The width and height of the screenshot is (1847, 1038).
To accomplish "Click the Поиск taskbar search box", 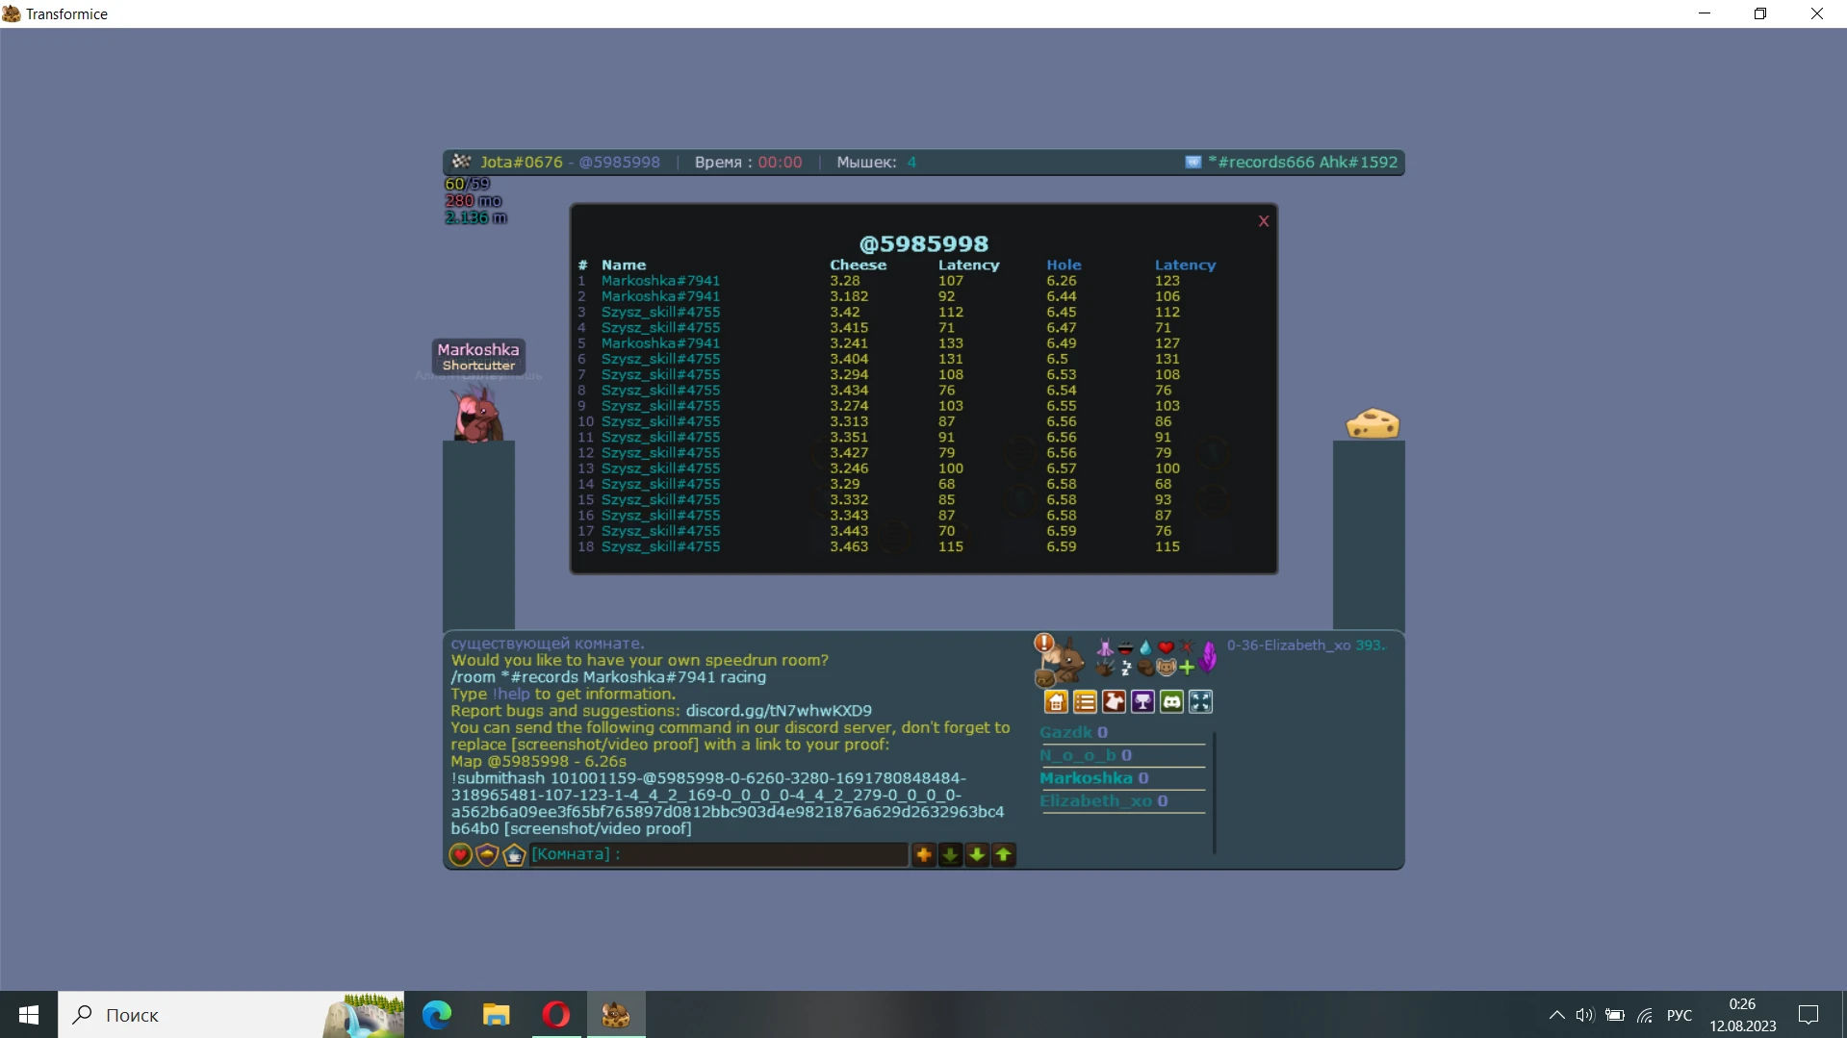I will pos(231,1015).
